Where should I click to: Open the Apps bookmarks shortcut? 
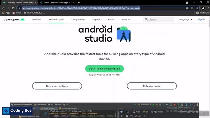6,13
